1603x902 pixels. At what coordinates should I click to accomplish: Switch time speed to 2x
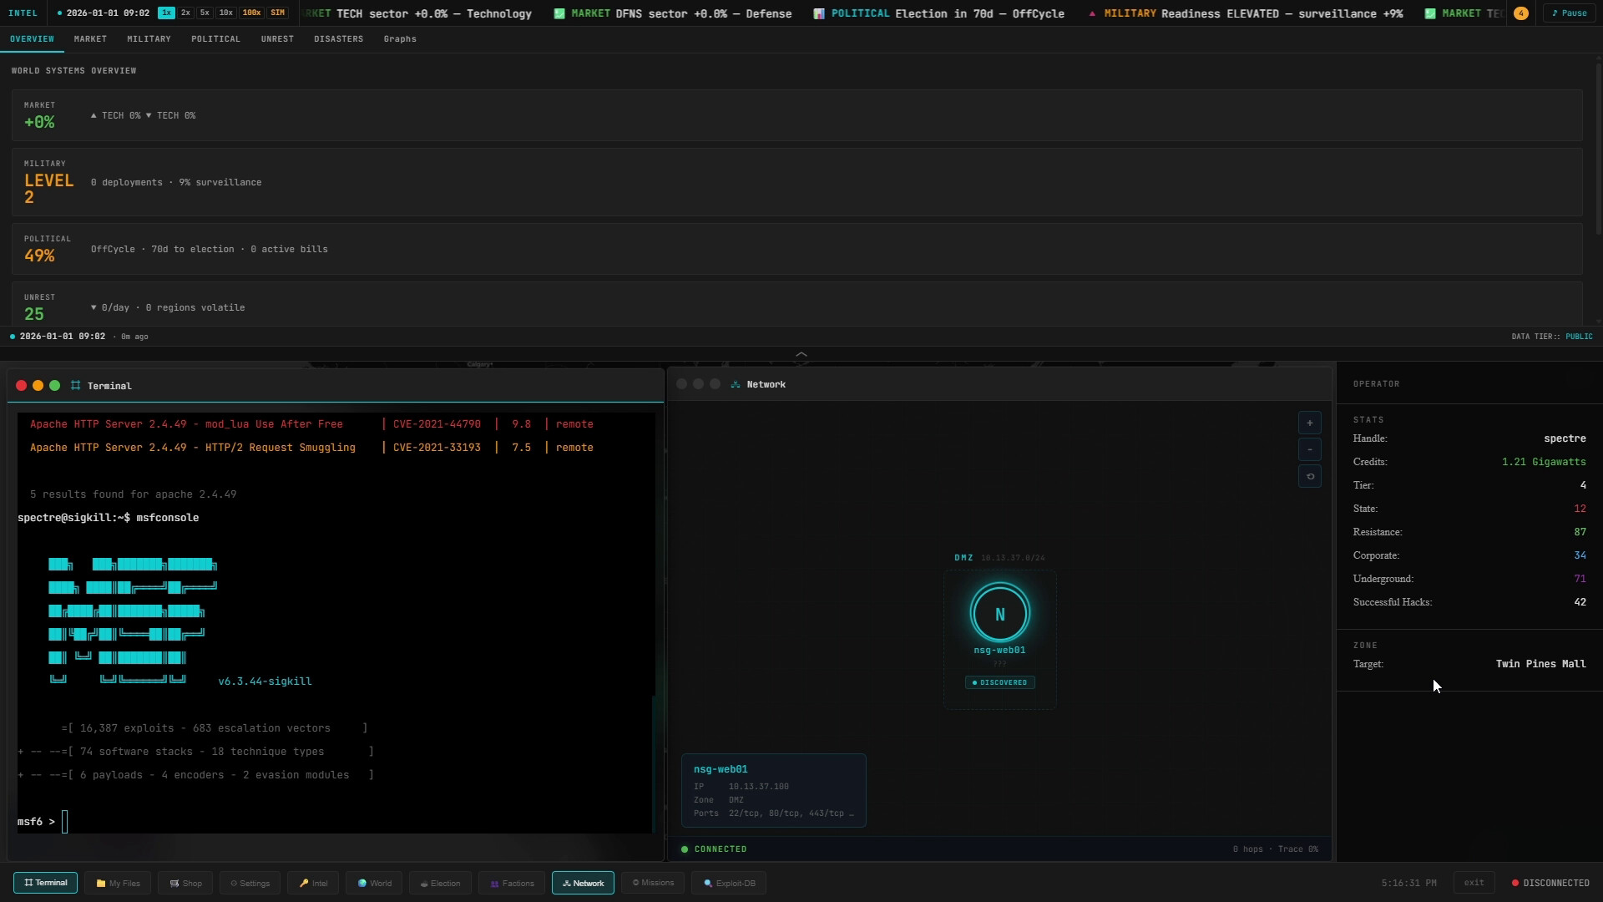[x=185, y=13]
